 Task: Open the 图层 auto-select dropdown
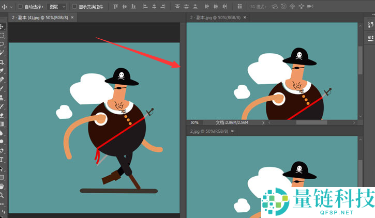(x=57, y=7)
